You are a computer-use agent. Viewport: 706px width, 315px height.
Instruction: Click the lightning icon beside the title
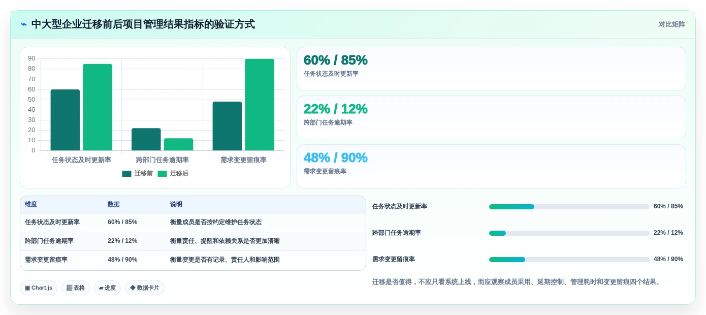pyautogui.click(x=24, y=24)
